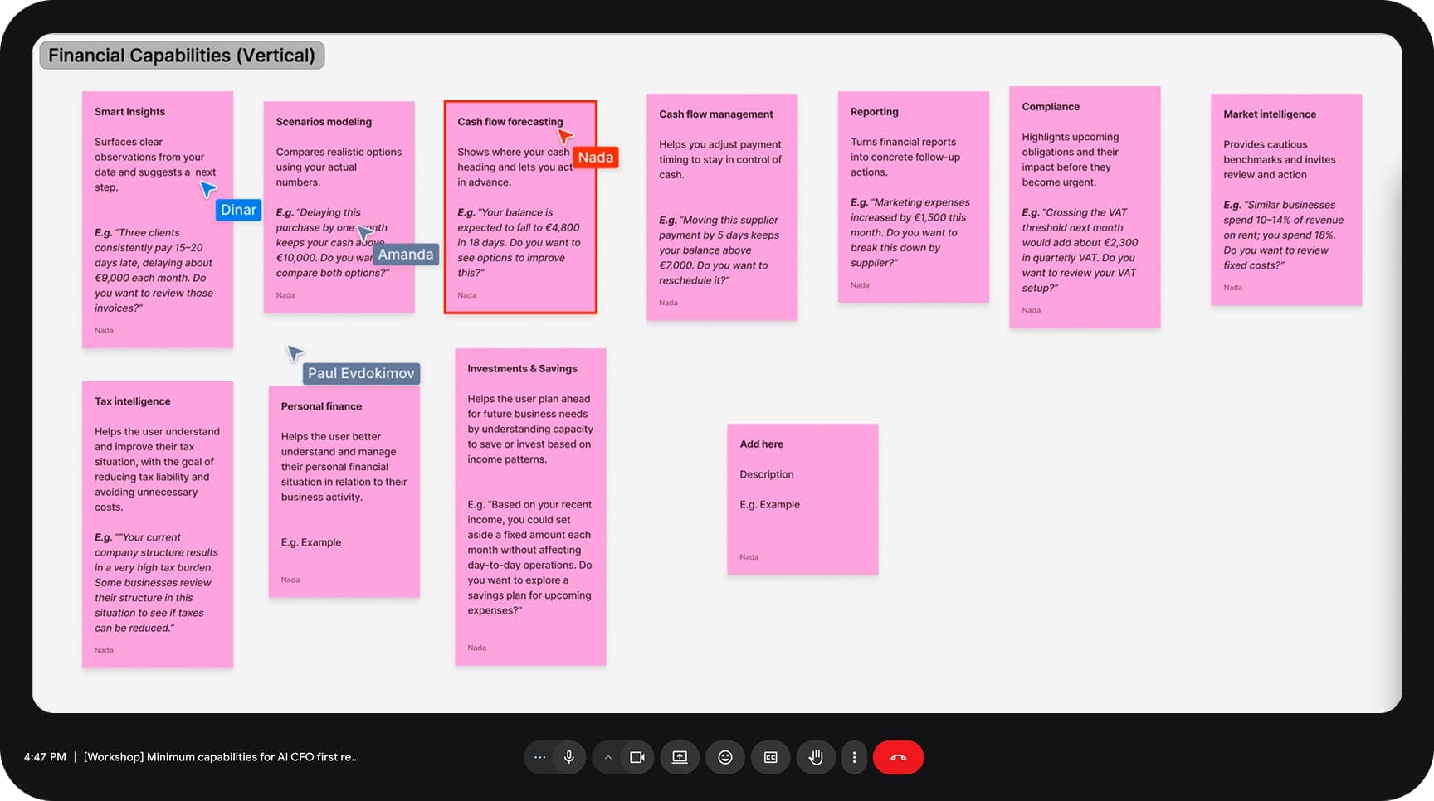
Task: Click 'Provides cautious benchmarks' description text
Action: 1280,160
